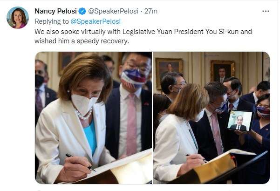Open right photo showing tablet video call

pyautogui.click(x=212, y=118)
